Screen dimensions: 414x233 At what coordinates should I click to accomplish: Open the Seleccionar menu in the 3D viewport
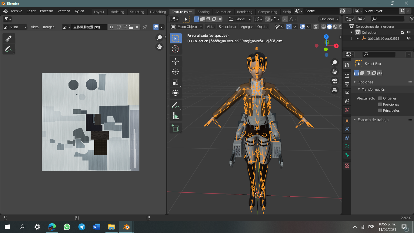(x=228, y=27)
